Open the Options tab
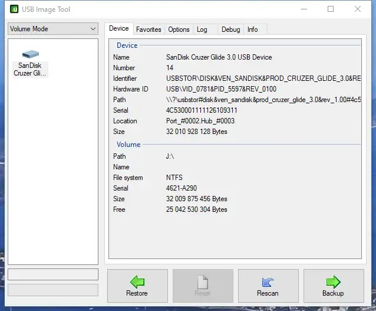 [179, 30]
